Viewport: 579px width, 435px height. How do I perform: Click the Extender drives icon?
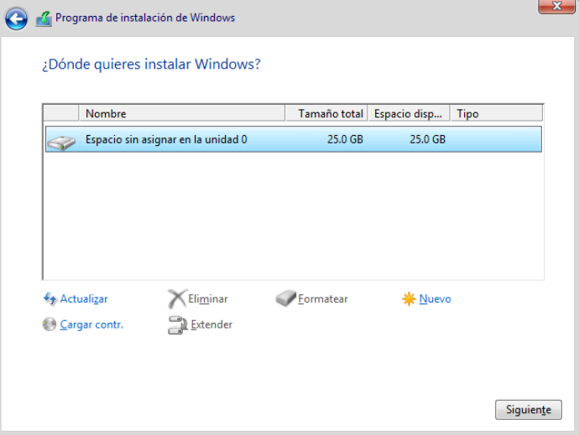coord(178,324)
